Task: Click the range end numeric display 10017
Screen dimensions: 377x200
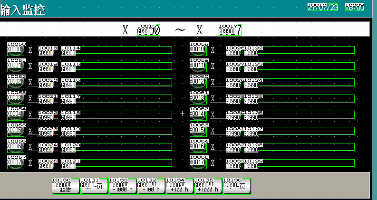Action: 231,30
